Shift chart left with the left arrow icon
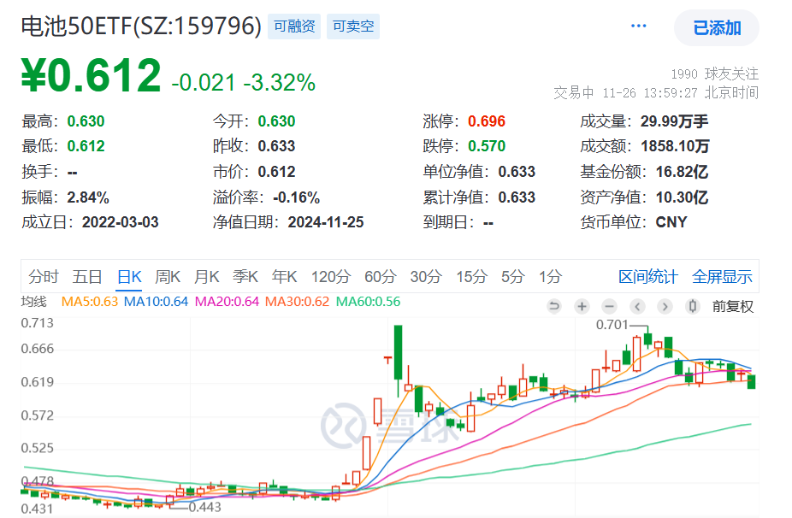The width and height of the screenshot is (792, 518). coord(637,306)
